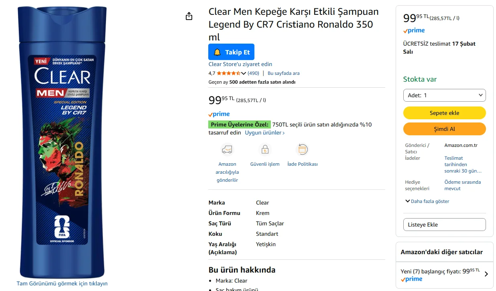Click the bell icon on Takip Et
The height and width of the screenshot is (291, 496).
218,52
